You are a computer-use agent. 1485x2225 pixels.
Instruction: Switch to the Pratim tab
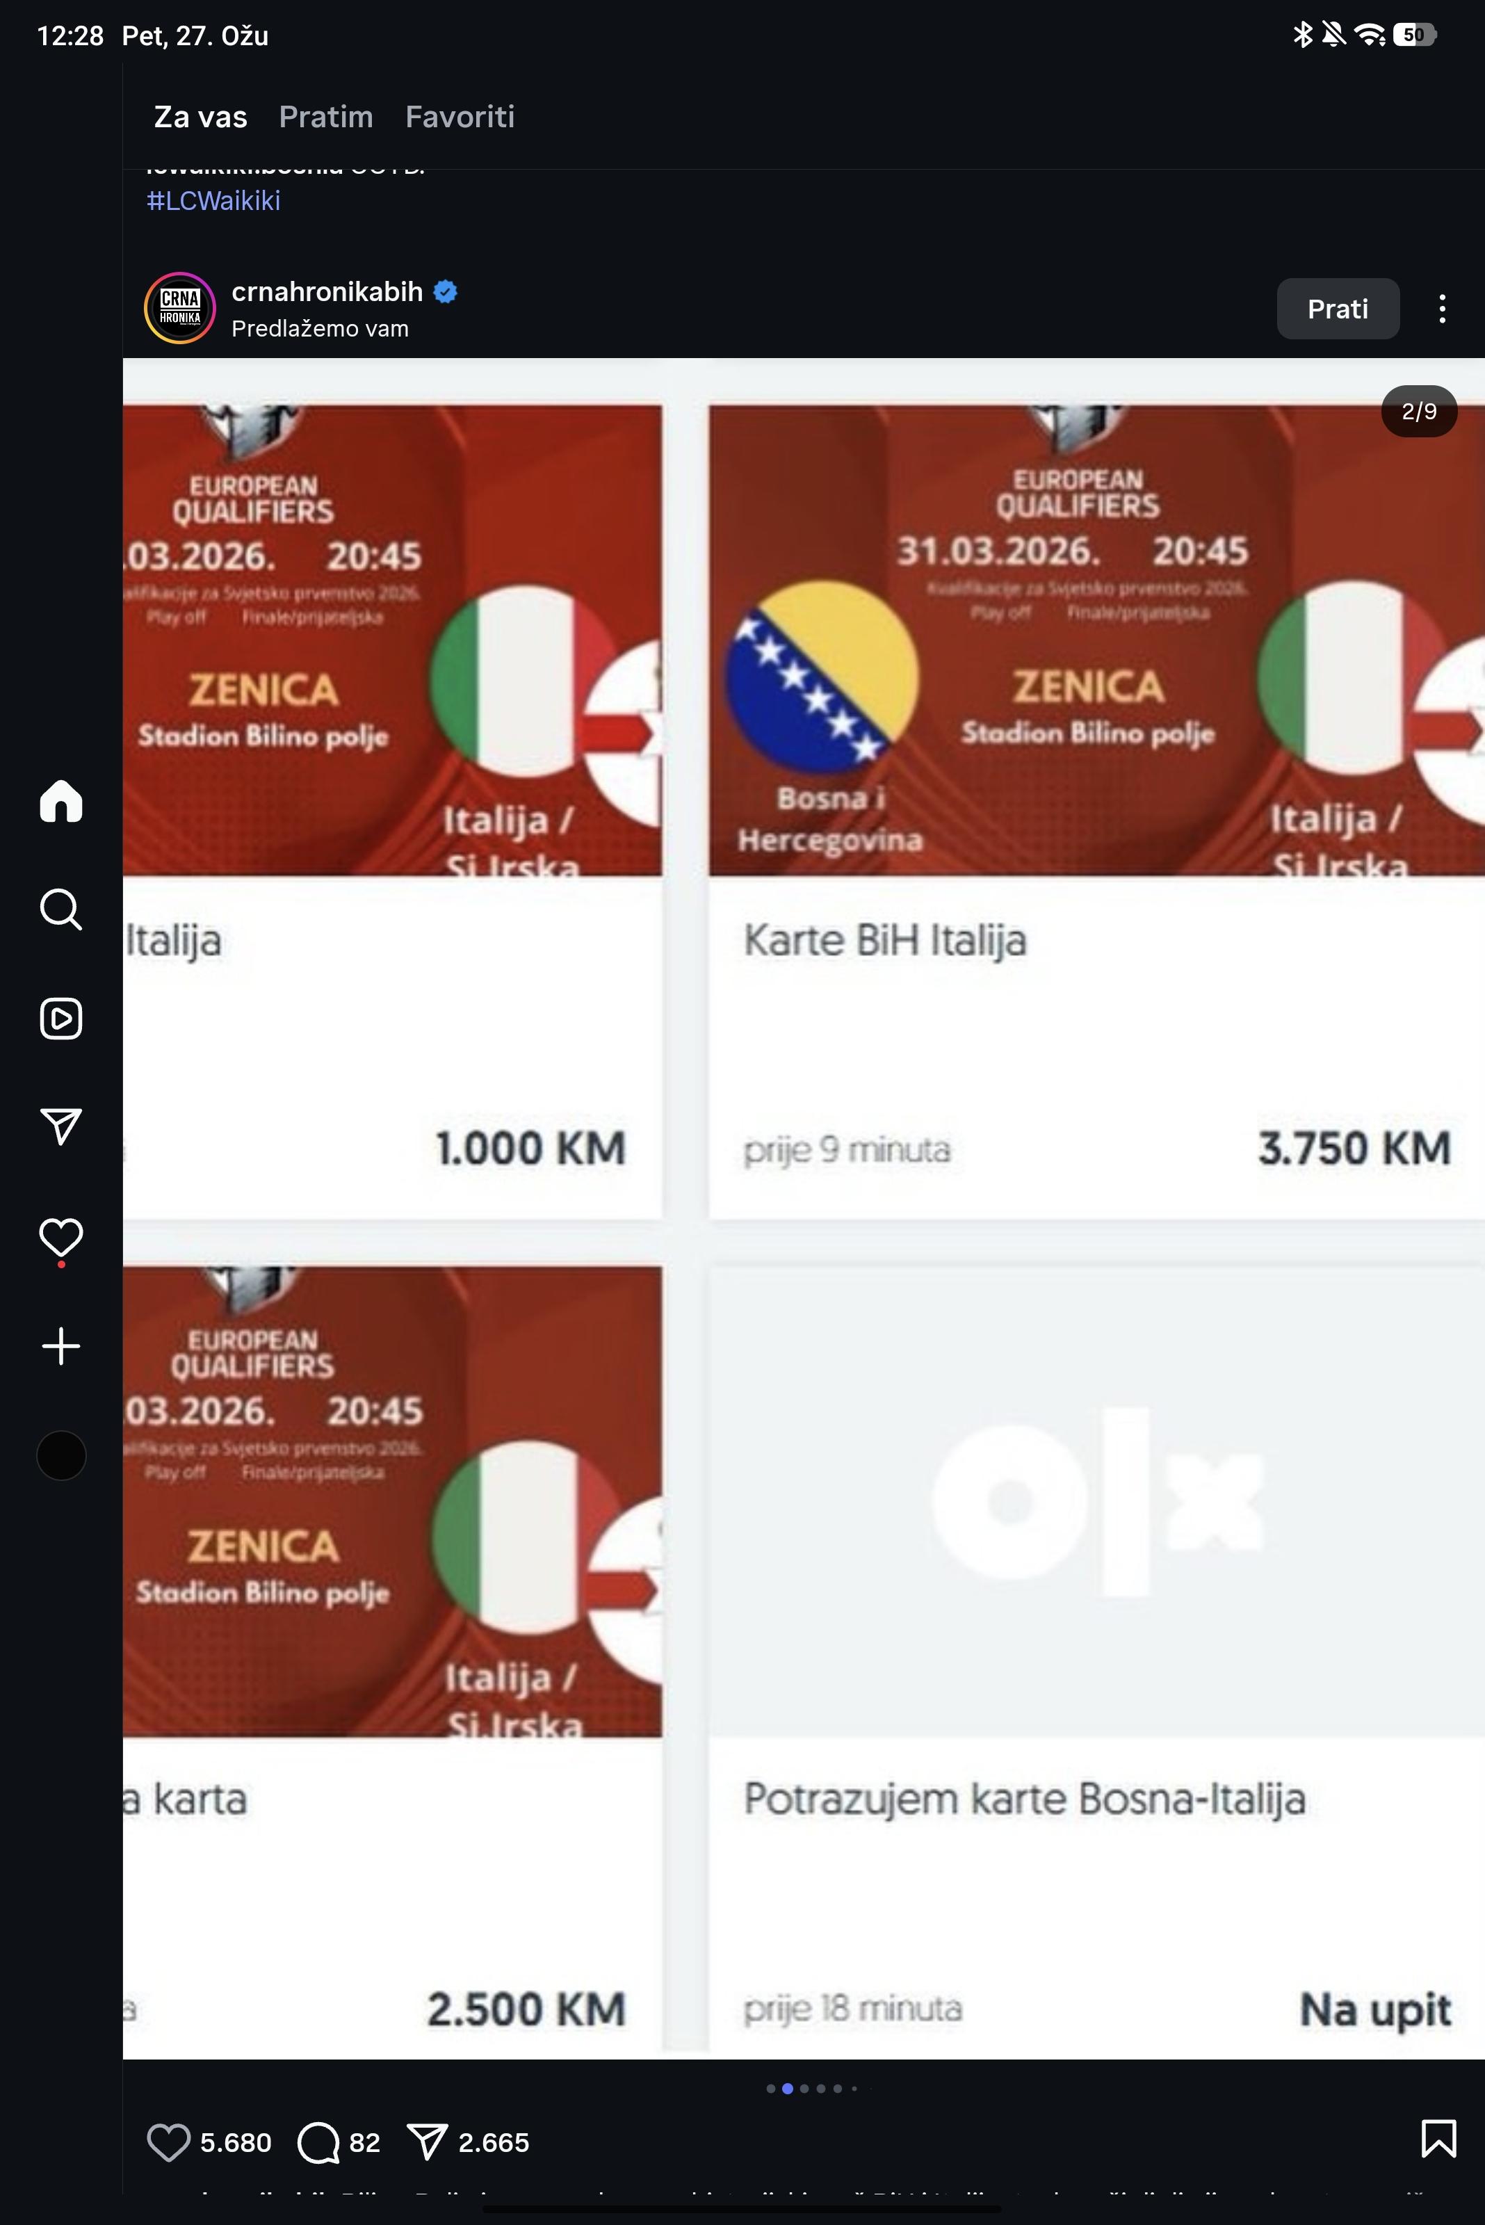(326, 117)
